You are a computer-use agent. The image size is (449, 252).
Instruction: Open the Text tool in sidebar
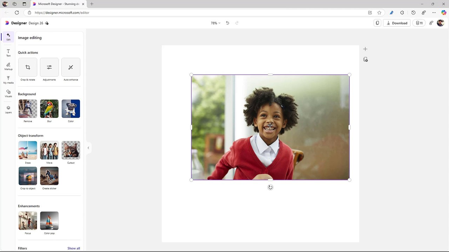tap(8, 53)
